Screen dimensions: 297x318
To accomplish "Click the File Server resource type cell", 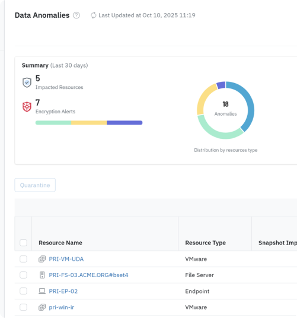I will pyautogui.click(x=199, y=275).
